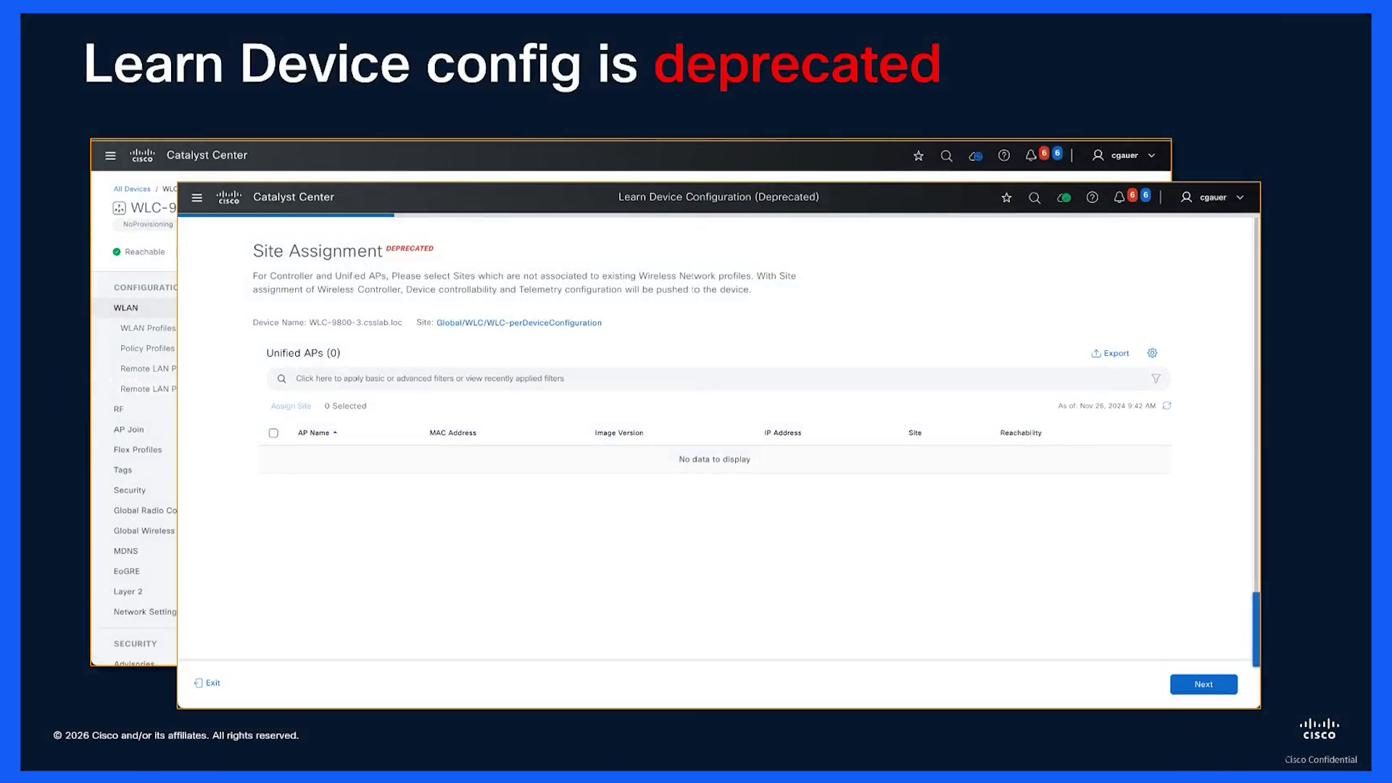Open help question mark icon in front window

[x=1092, y=197]
